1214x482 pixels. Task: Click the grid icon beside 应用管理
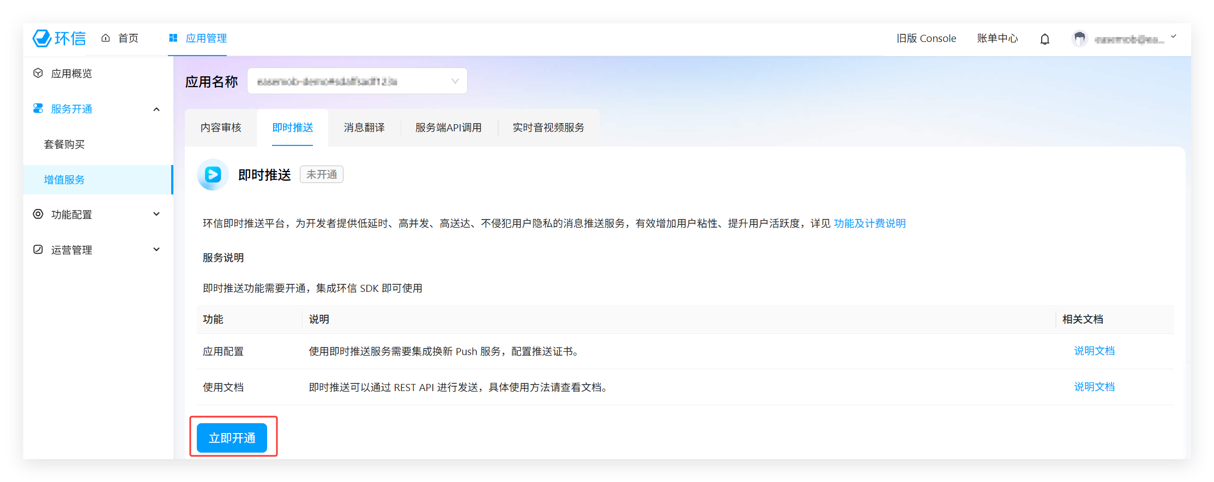coord(173,38)
